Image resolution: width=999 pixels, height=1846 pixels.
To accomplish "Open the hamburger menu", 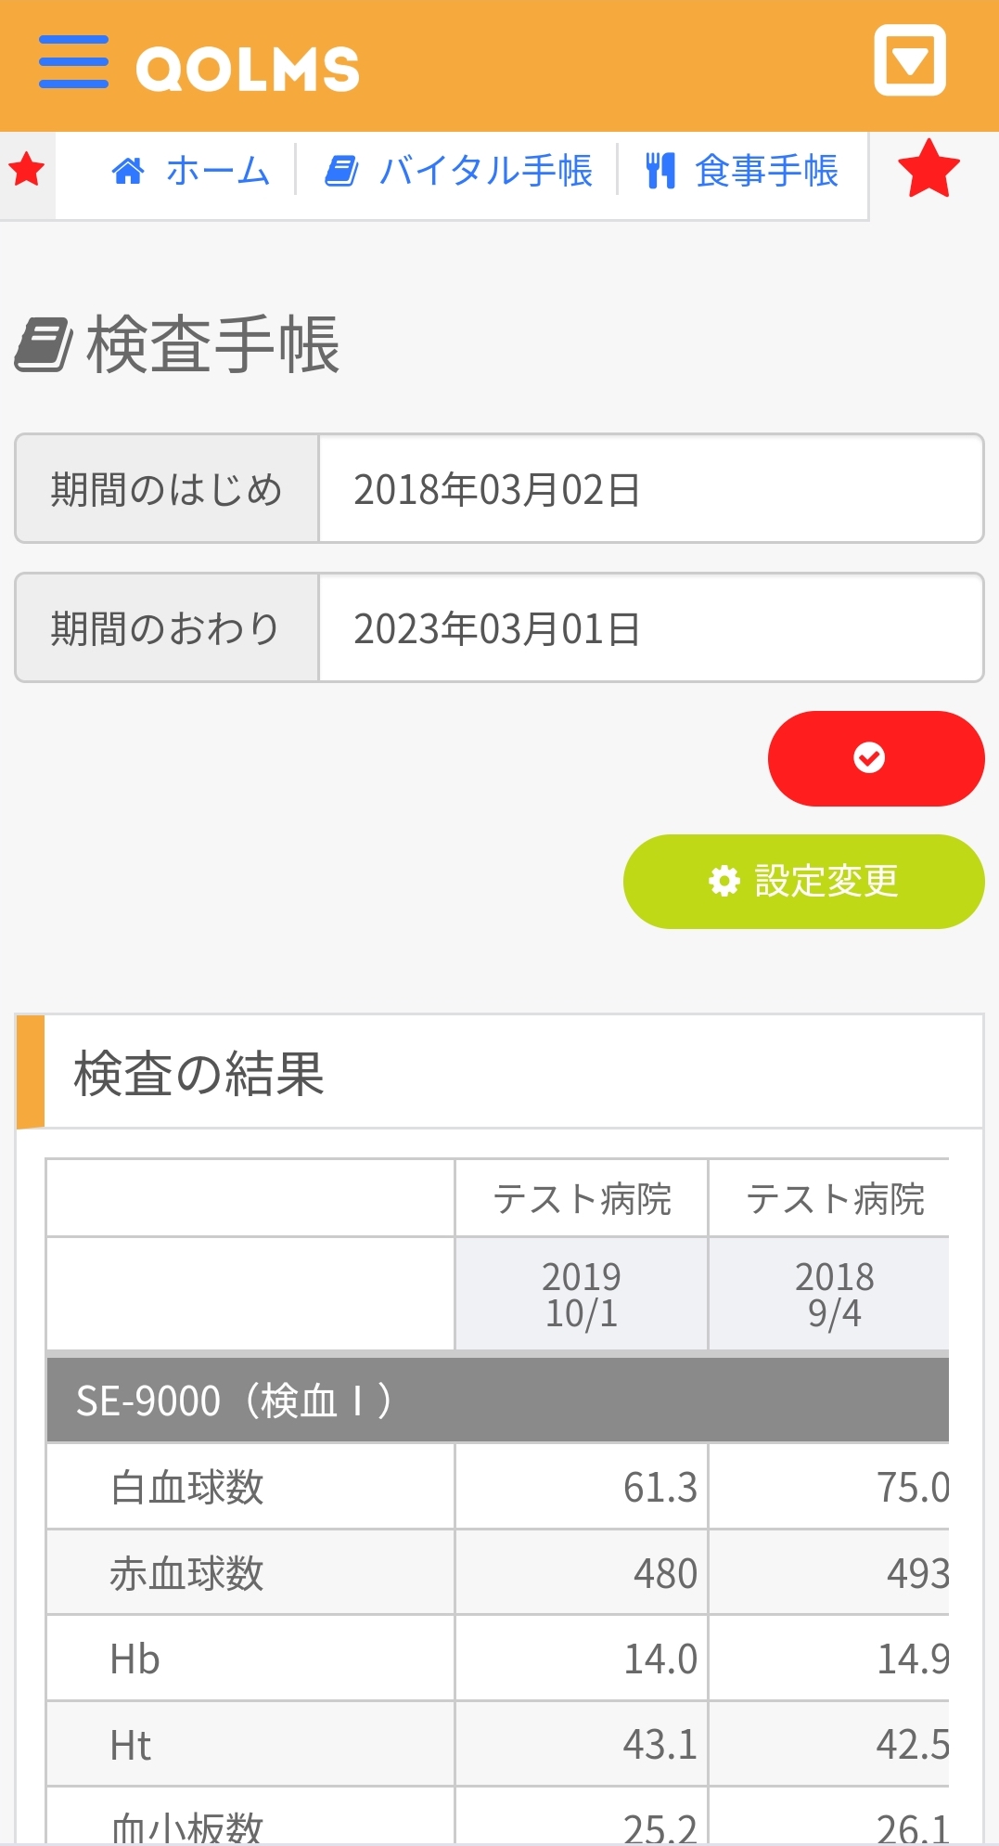I will click(x=73, y=63).
